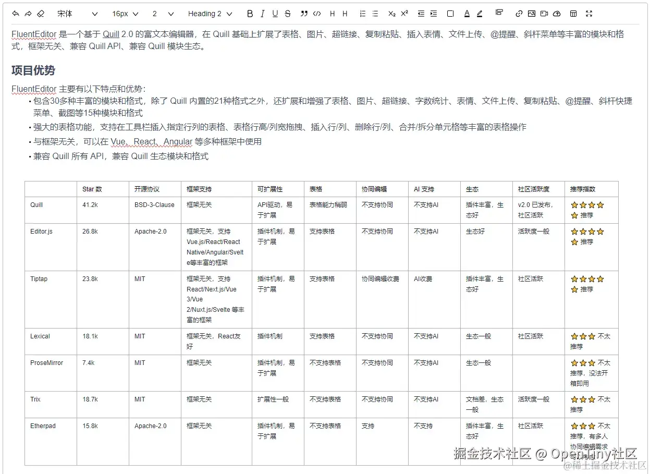Toggle superscript formatting
Screen dimensions: 650x474
[x=404, y=14]
